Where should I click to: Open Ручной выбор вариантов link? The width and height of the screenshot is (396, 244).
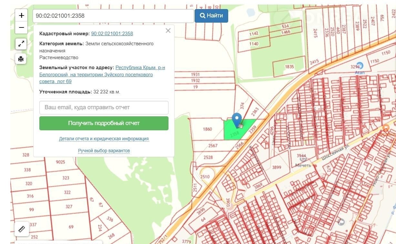(x=104, y=151)
